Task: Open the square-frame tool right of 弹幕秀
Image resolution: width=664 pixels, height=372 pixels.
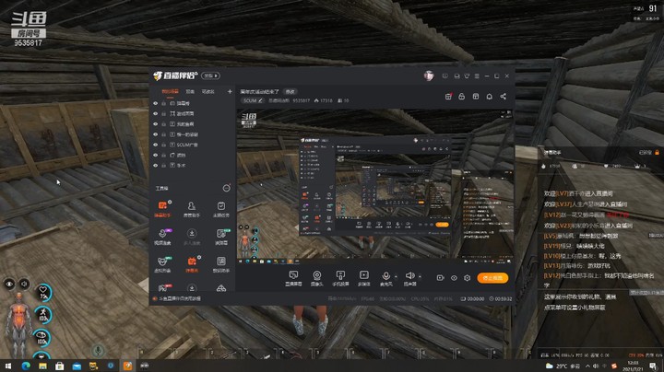Action: coord(221,264)
